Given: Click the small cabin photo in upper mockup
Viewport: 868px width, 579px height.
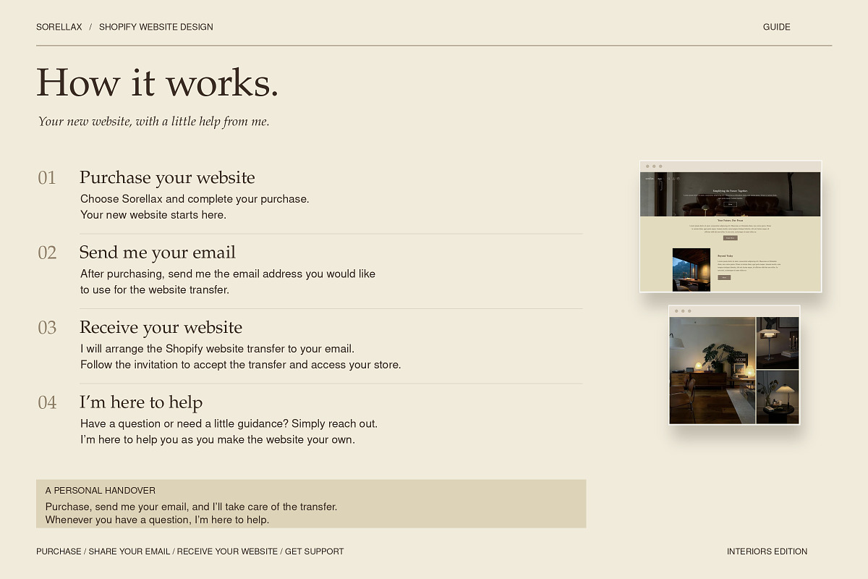Looking at the screenshot, I should (x=692, y=270).
